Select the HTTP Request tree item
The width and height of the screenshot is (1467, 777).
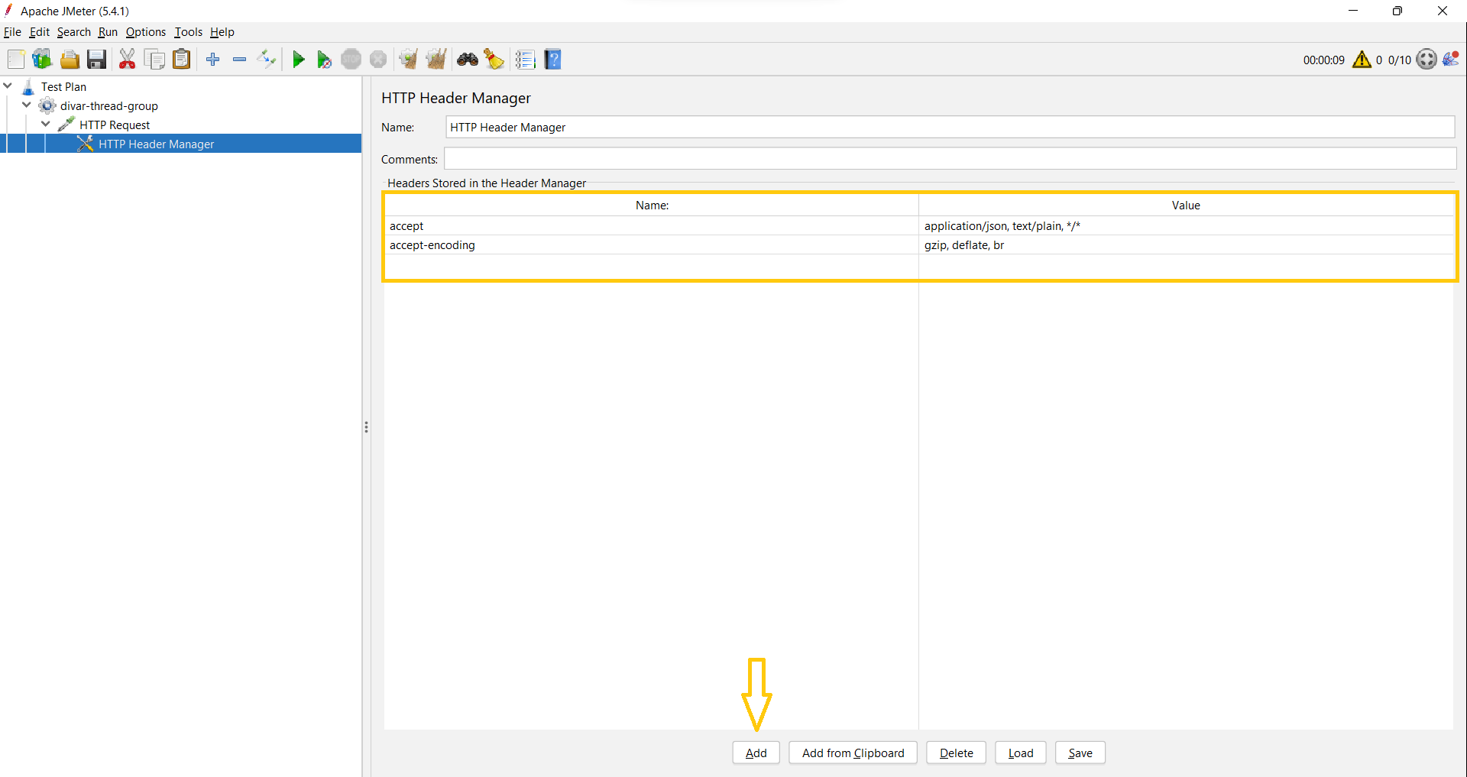[x=115, y=125]
